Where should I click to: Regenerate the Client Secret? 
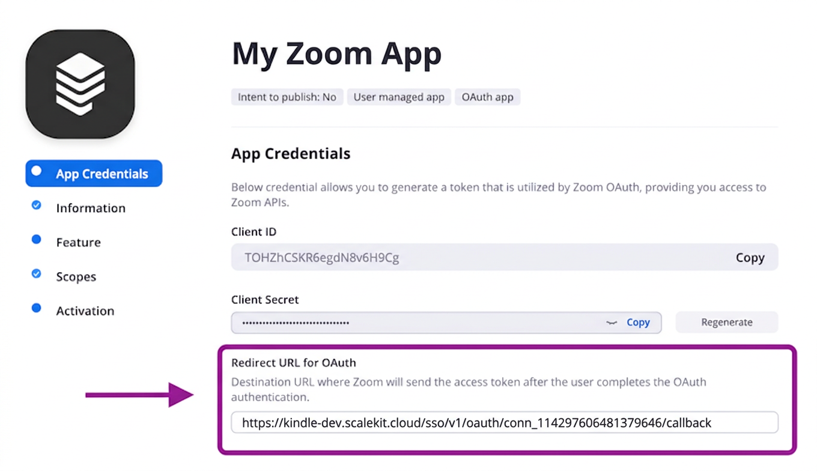pos(726,322)
